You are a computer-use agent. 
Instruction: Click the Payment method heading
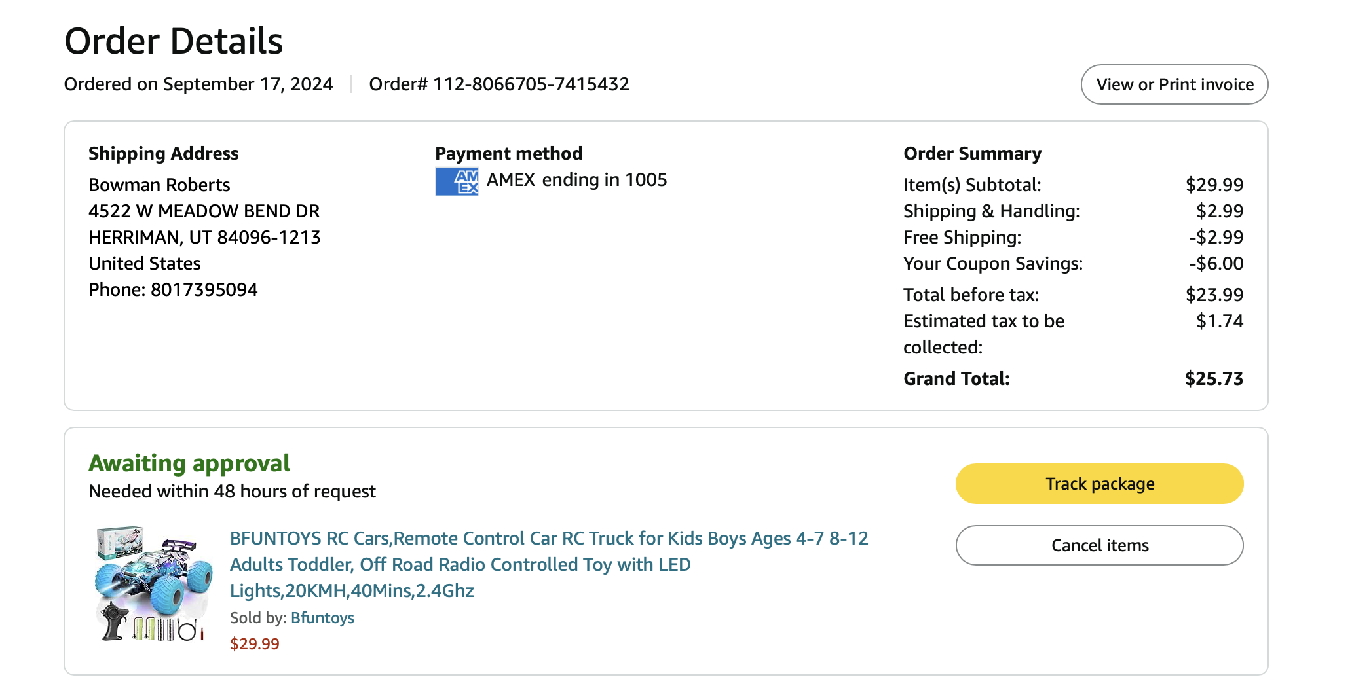[508, 154]
